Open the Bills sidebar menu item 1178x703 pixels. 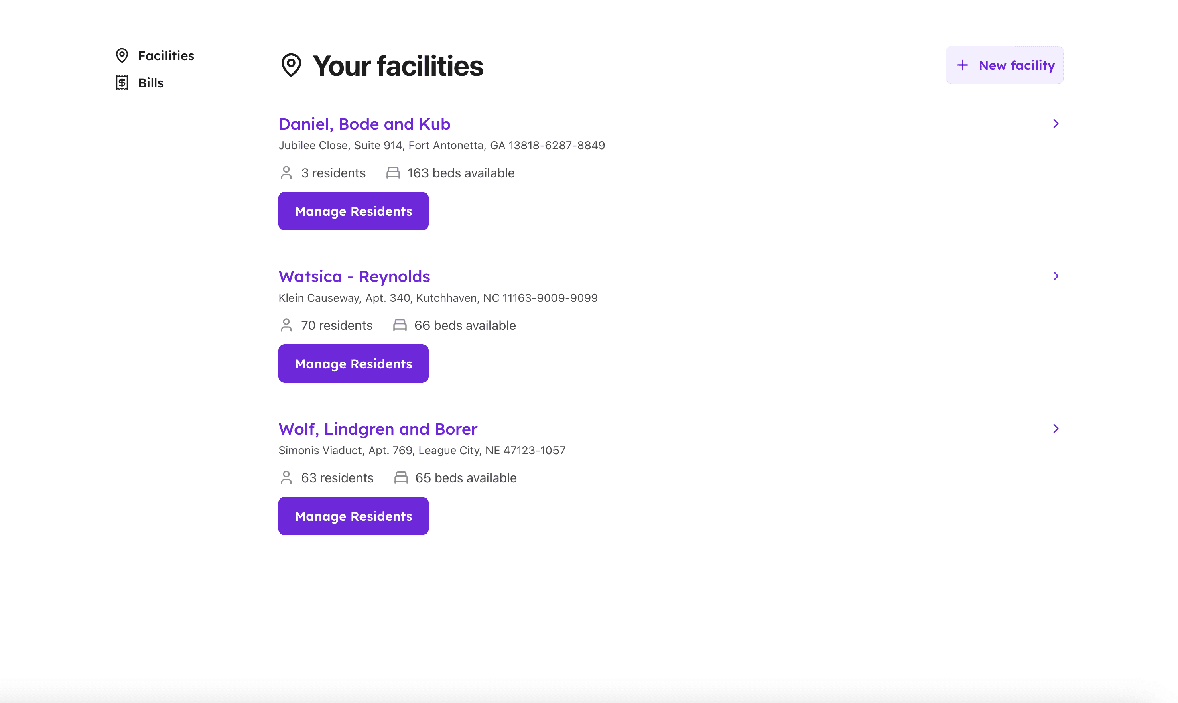[x=150, y=83]
